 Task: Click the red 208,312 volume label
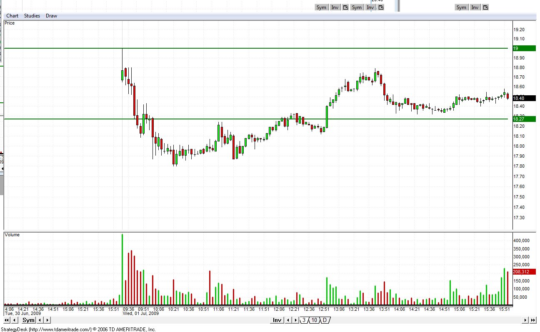pyautogui.click(x=524, y=272)
